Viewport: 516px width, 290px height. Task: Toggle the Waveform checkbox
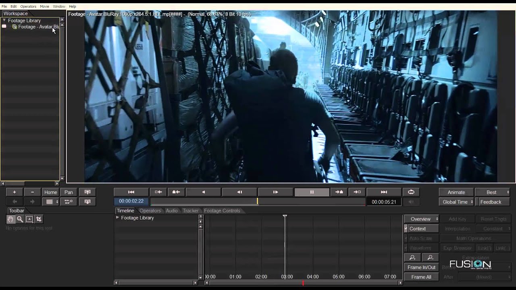coord(406,248)
